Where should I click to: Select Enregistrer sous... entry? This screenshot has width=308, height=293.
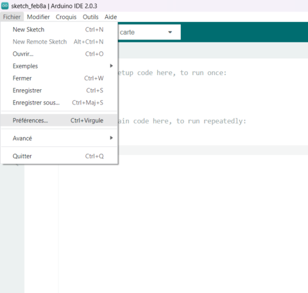point(59,103)
